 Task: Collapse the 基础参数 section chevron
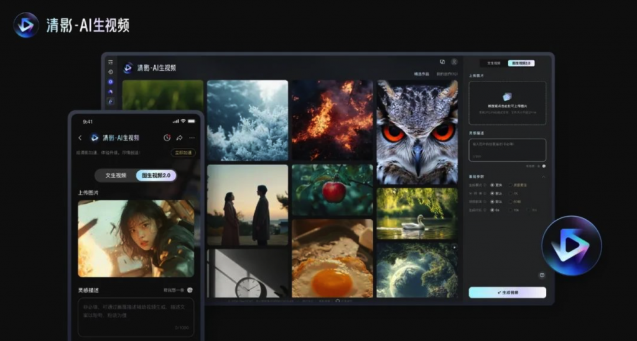[x=544, y=177]
